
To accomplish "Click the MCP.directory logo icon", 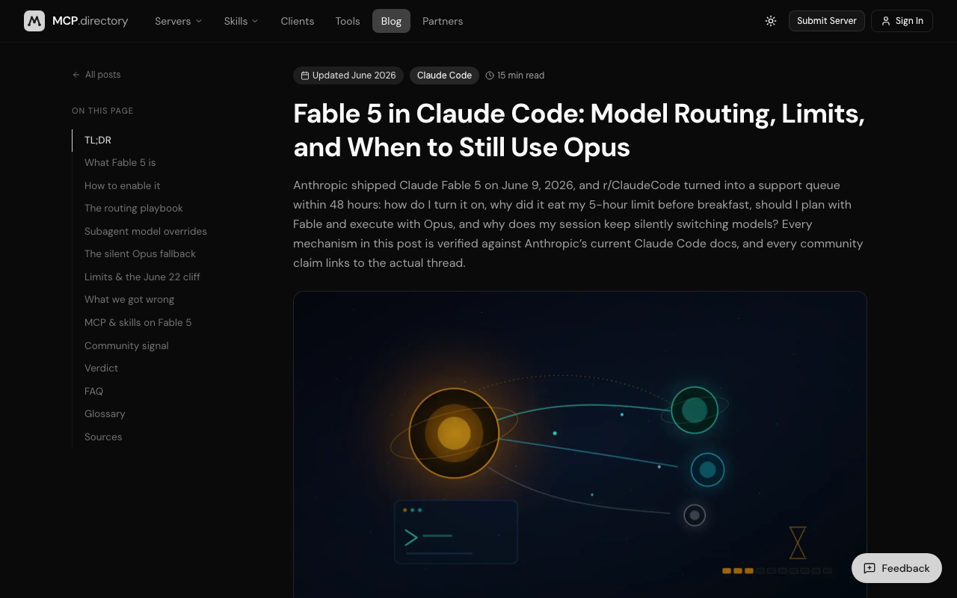I will [34, 21].
